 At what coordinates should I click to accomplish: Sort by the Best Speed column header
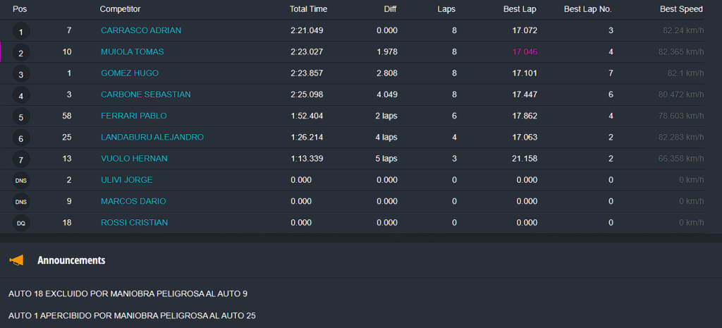pyautogui.click(x=681, y=9)
